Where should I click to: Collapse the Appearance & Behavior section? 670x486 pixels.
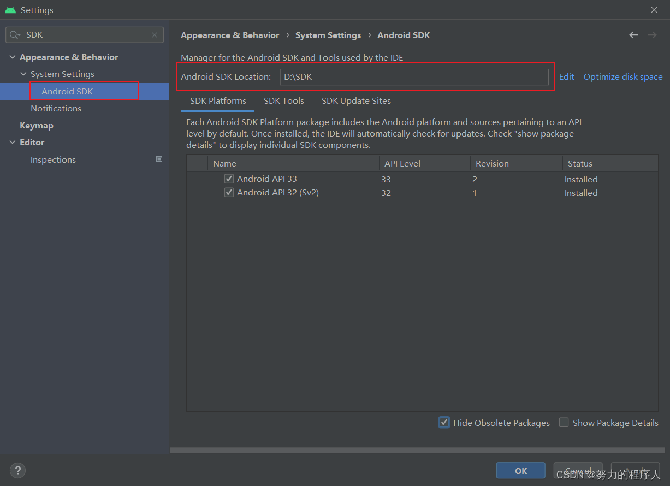pyautogui.click(x=13, y=57)
